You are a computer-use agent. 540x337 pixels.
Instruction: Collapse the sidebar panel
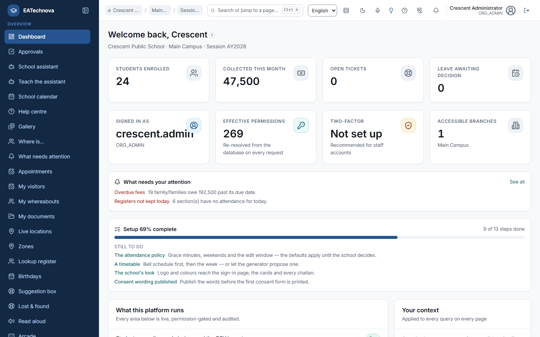click(85, 10)
